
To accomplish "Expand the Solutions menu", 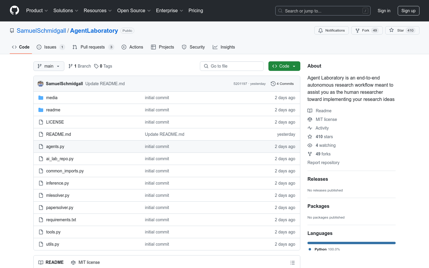I will 66,10.
